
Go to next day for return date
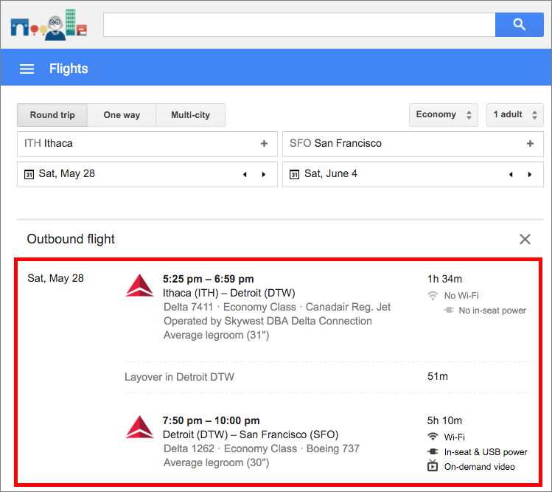pyautogui.click(x=529, y=174)
